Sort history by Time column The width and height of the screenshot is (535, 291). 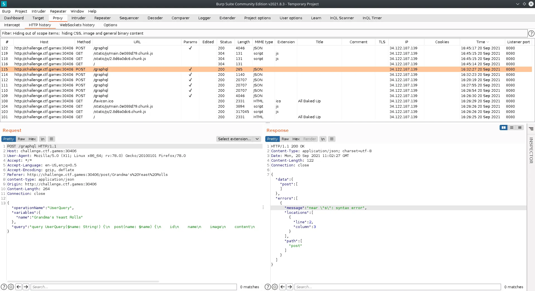click(x=482, y=42)
